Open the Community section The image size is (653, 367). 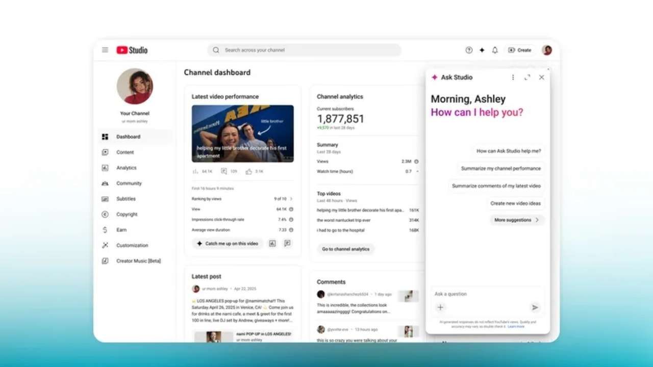pyautogui.click(x=129, y=183)
